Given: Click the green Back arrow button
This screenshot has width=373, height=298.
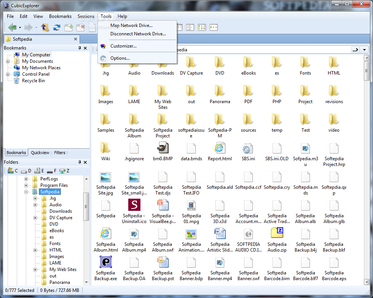Looking at the screenshot, I should 12,27.
